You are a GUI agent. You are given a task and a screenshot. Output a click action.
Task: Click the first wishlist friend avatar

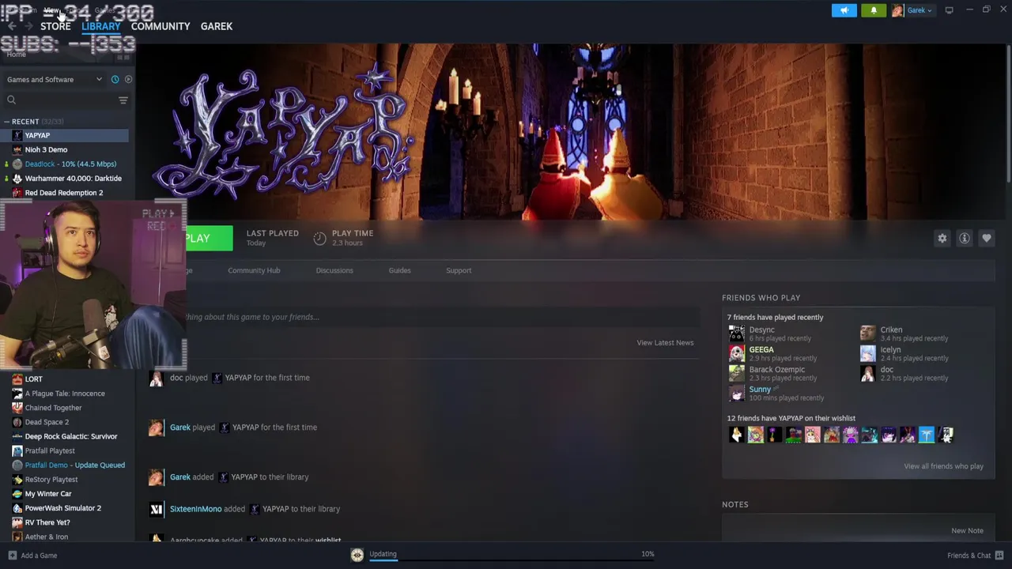click(736, 435)
